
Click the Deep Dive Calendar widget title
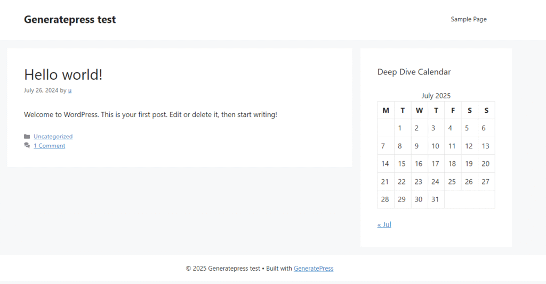click(414, 72)
